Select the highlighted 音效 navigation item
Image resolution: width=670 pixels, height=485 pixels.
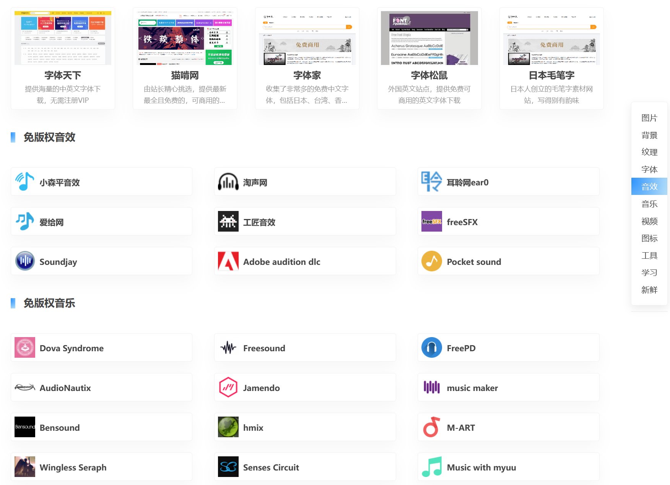click(649, 187)
